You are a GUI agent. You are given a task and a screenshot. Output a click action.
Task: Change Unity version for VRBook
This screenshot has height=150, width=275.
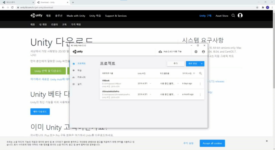[150, 84]
